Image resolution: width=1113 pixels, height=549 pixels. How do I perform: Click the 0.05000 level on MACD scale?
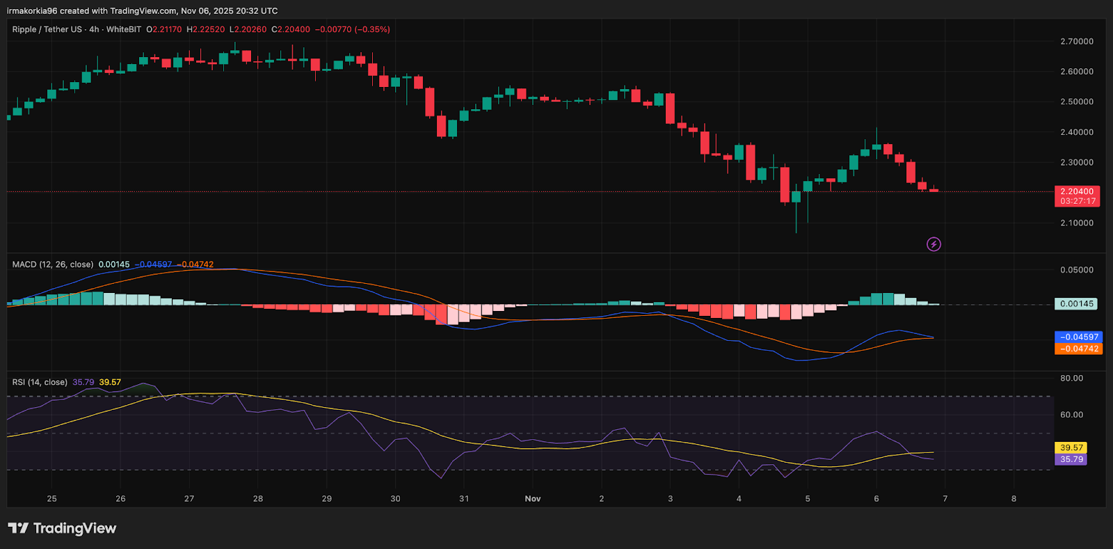[1076, 270]
